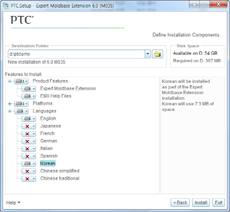Click 'Required on D: 367 MB' text
Viewport: 230px width, 212px height.
pyautogui.click(x=197, y=61)
